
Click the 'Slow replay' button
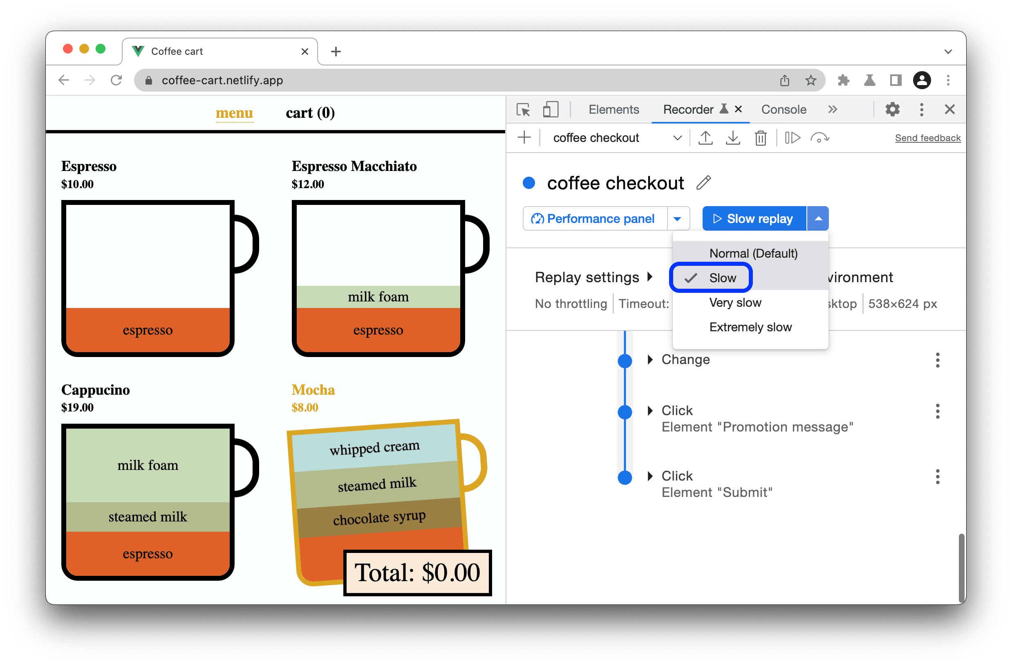(752, 218)
